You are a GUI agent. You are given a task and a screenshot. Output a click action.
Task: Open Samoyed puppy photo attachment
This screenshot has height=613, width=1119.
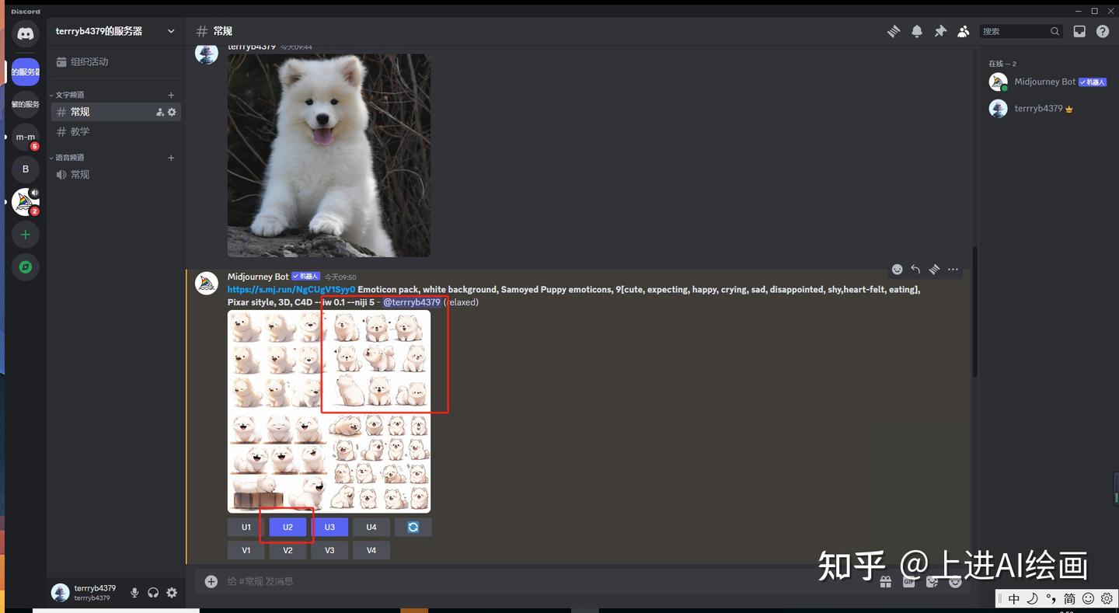(x=329, y=155)
